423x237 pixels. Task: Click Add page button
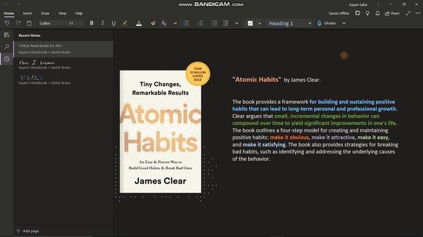coord(28,231)
